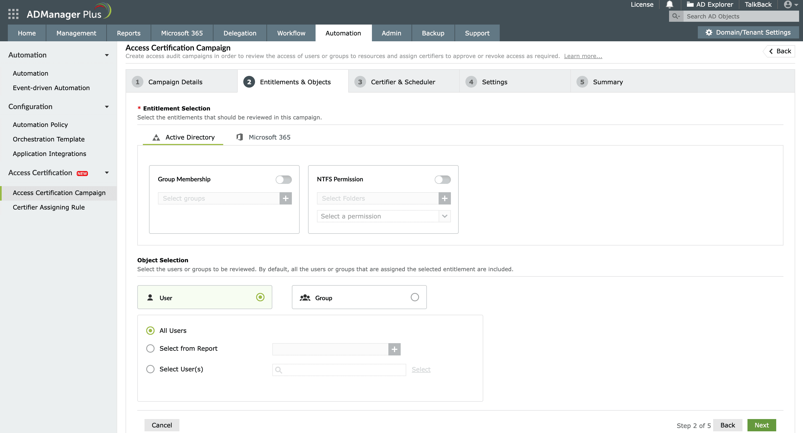Click plus icon beside Select from Report
Viewport: 803px width, 433px height.
pyautogui.click(x=394, y=349)
